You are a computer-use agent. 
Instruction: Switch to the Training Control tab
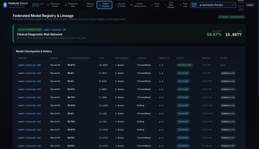pos(89,5)
